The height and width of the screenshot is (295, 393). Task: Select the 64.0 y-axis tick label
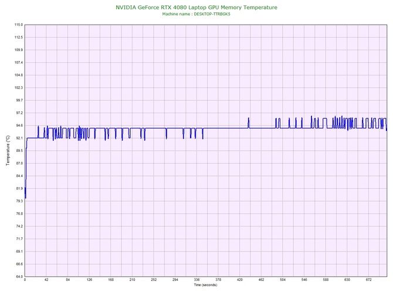pyautogui.click(x=19, y=277)
